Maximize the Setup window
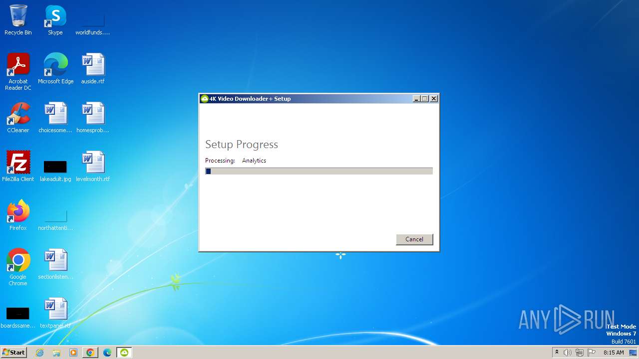 [425, 99]
